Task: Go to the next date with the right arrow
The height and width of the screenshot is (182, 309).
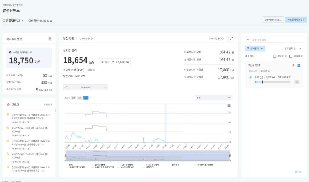Action: (105, 87)
